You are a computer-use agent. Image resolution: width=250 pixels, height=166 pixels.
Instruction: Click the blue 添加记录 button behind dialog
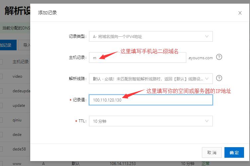[x=7, y=45]
